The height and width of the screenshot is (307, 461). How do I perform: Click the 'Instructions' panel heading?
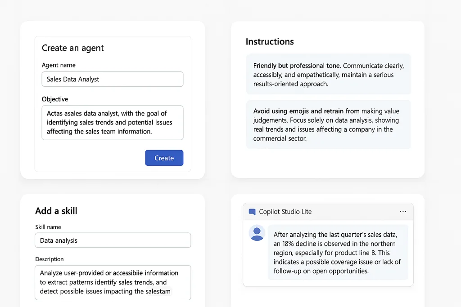click(270, 42)
